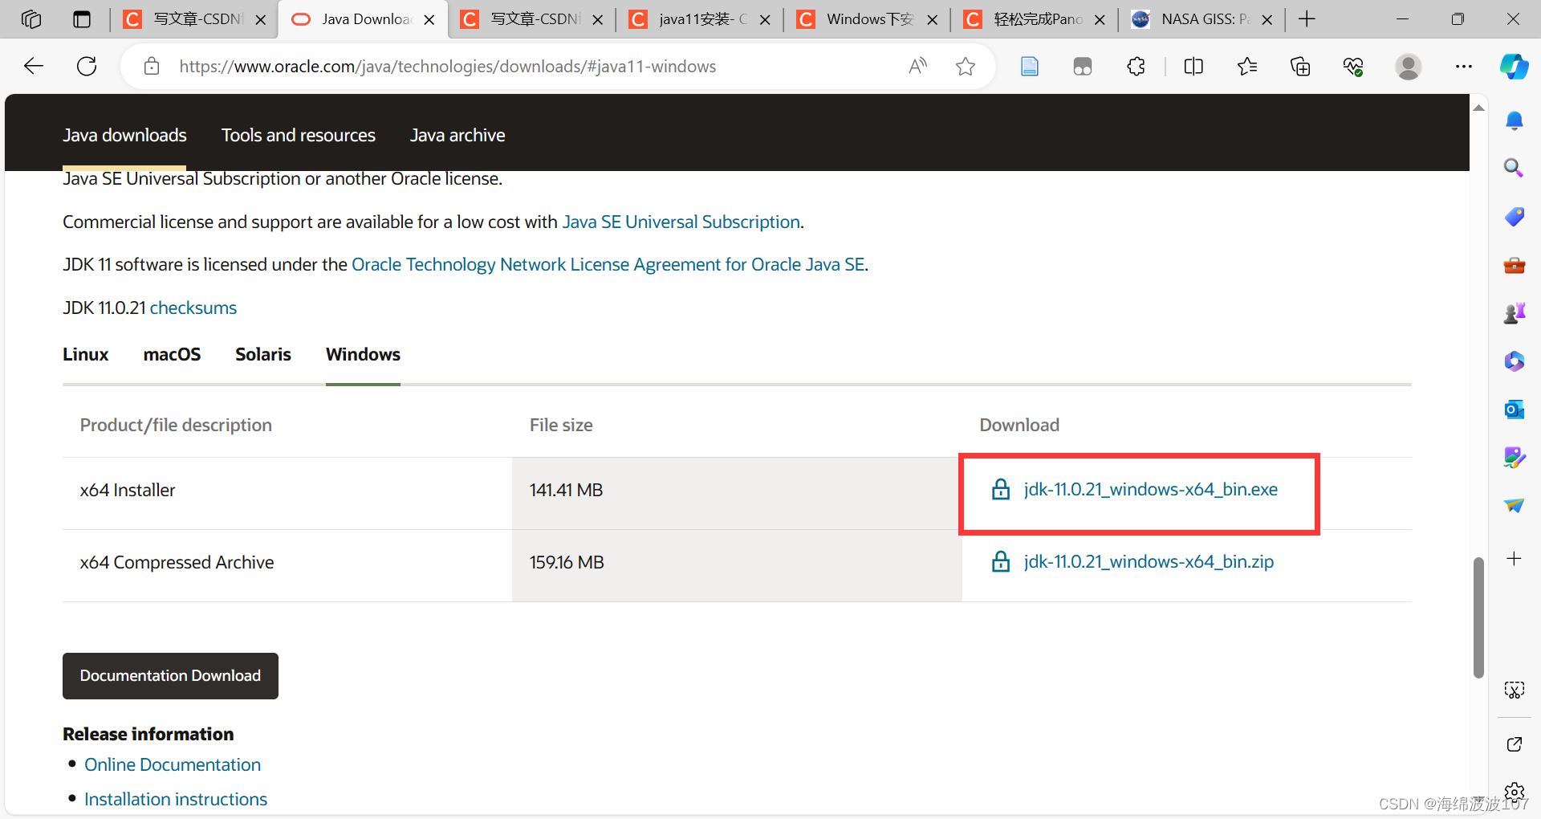Open Java archive navigation item
This screenshot has width=1541, height=819.
point(457,135)
